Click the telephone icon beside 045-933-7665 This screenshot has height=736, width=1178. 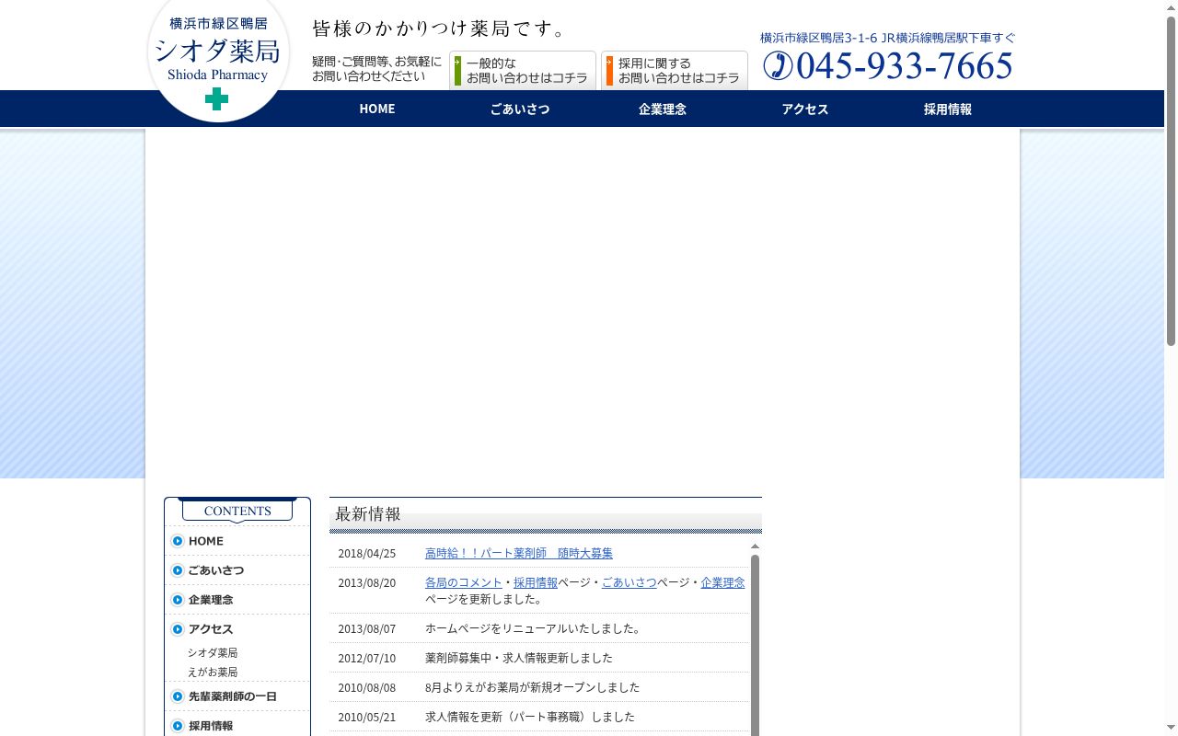(778, 65)
